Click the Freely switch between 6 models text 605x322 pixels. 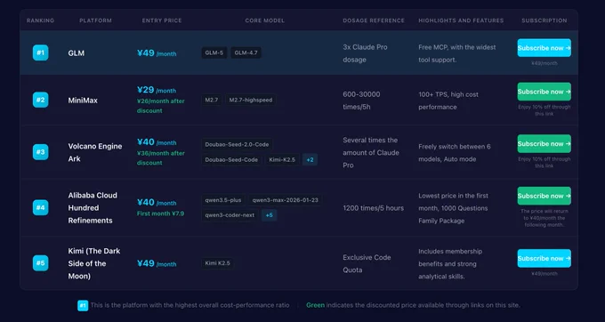click(455, 153)
